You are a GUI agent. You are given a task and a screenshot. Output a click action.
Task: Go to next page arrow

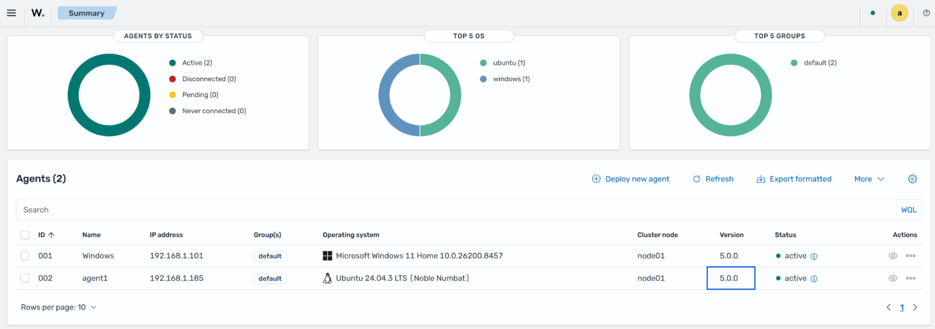915,307
